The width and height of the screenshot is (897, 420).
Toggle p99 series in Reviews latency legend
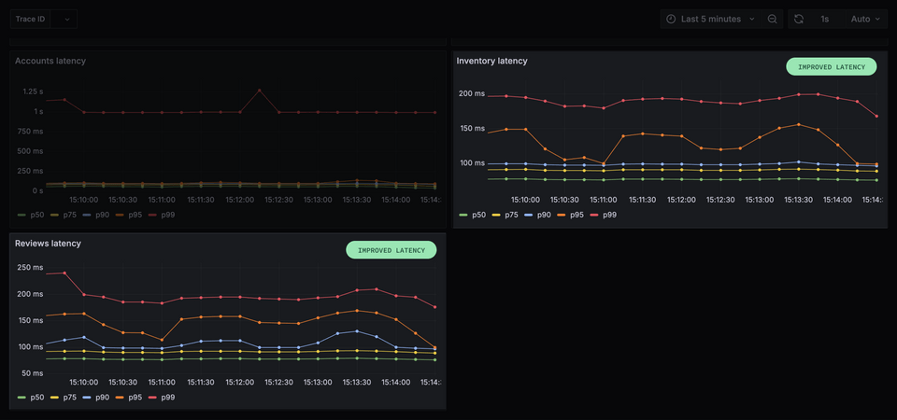tap(162, 398)
